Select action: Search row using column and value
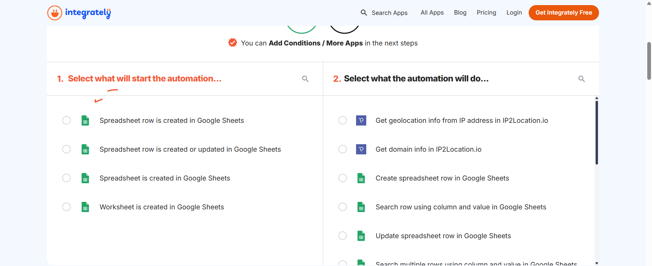 pyautogui.click(x=343, y=207)
